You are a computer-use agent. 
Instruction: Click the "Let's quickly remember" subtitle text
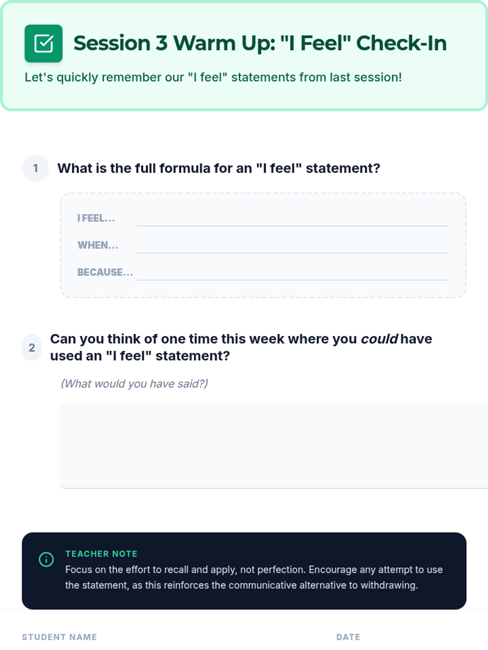pyautogui.click(x=213, y=77)
